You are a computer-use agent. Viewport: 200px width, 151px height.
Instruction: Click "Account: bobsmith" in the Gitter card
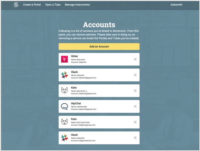(79, 62)
